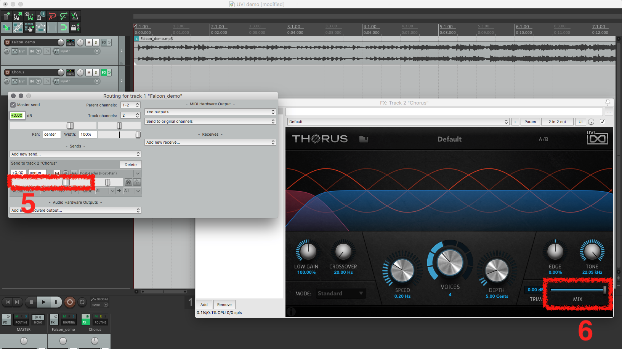This screenshot has height=349, width=622.
Task: Click the send volume +0.00 dB field
Action: click(x=18, y=173)
